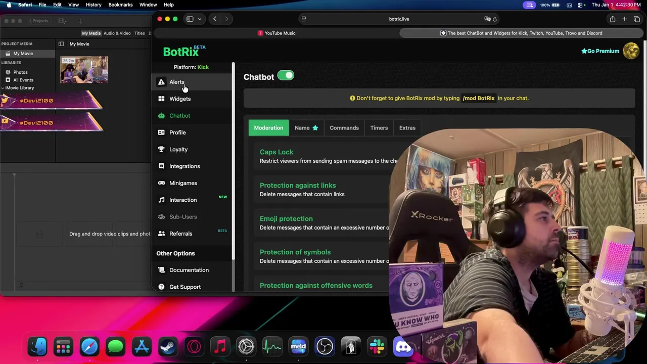This screenshot has width=647, height=364.
Task: Open Opera GX from the Dock
Action: pos(194,347)
